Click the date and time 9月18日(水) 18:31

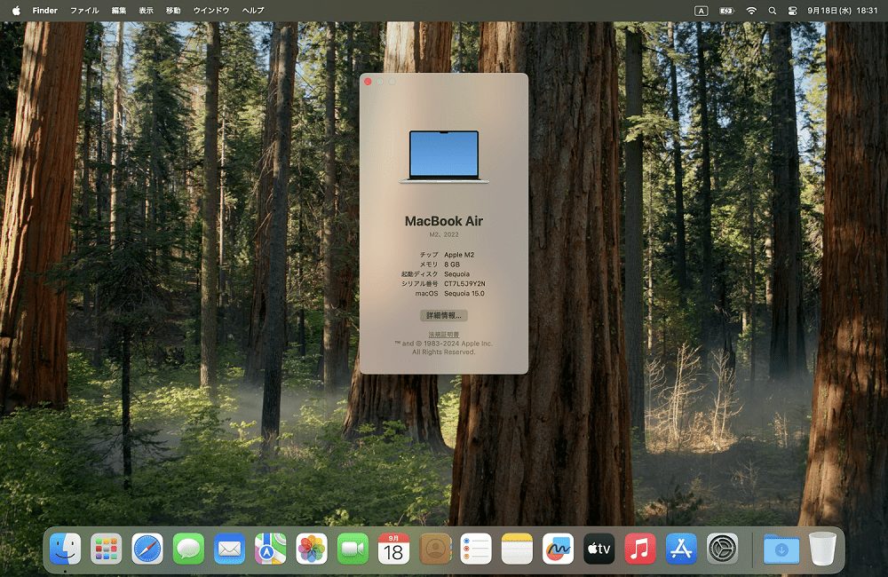click(x=843, y=10)
